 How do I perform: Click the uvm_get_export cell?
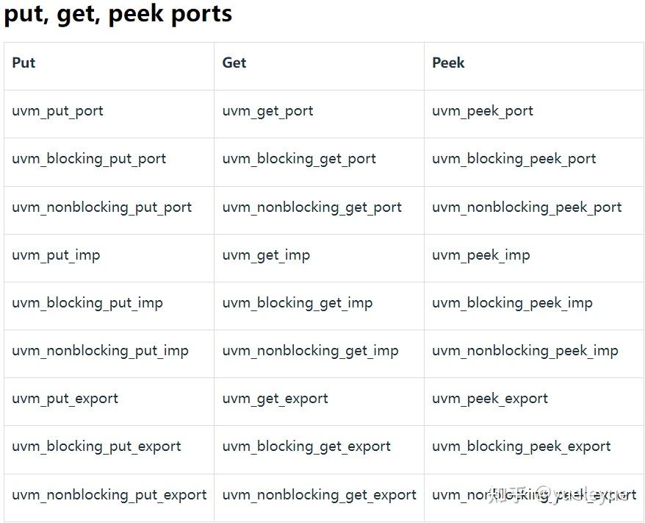tap(275, 399)
